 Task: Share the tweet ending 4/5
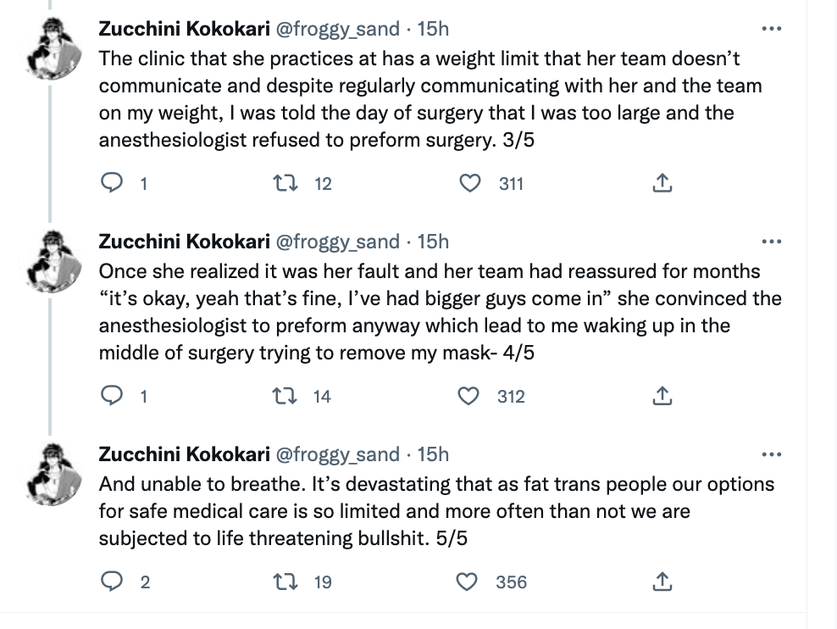pyautogui.click(x=662, y=396)
